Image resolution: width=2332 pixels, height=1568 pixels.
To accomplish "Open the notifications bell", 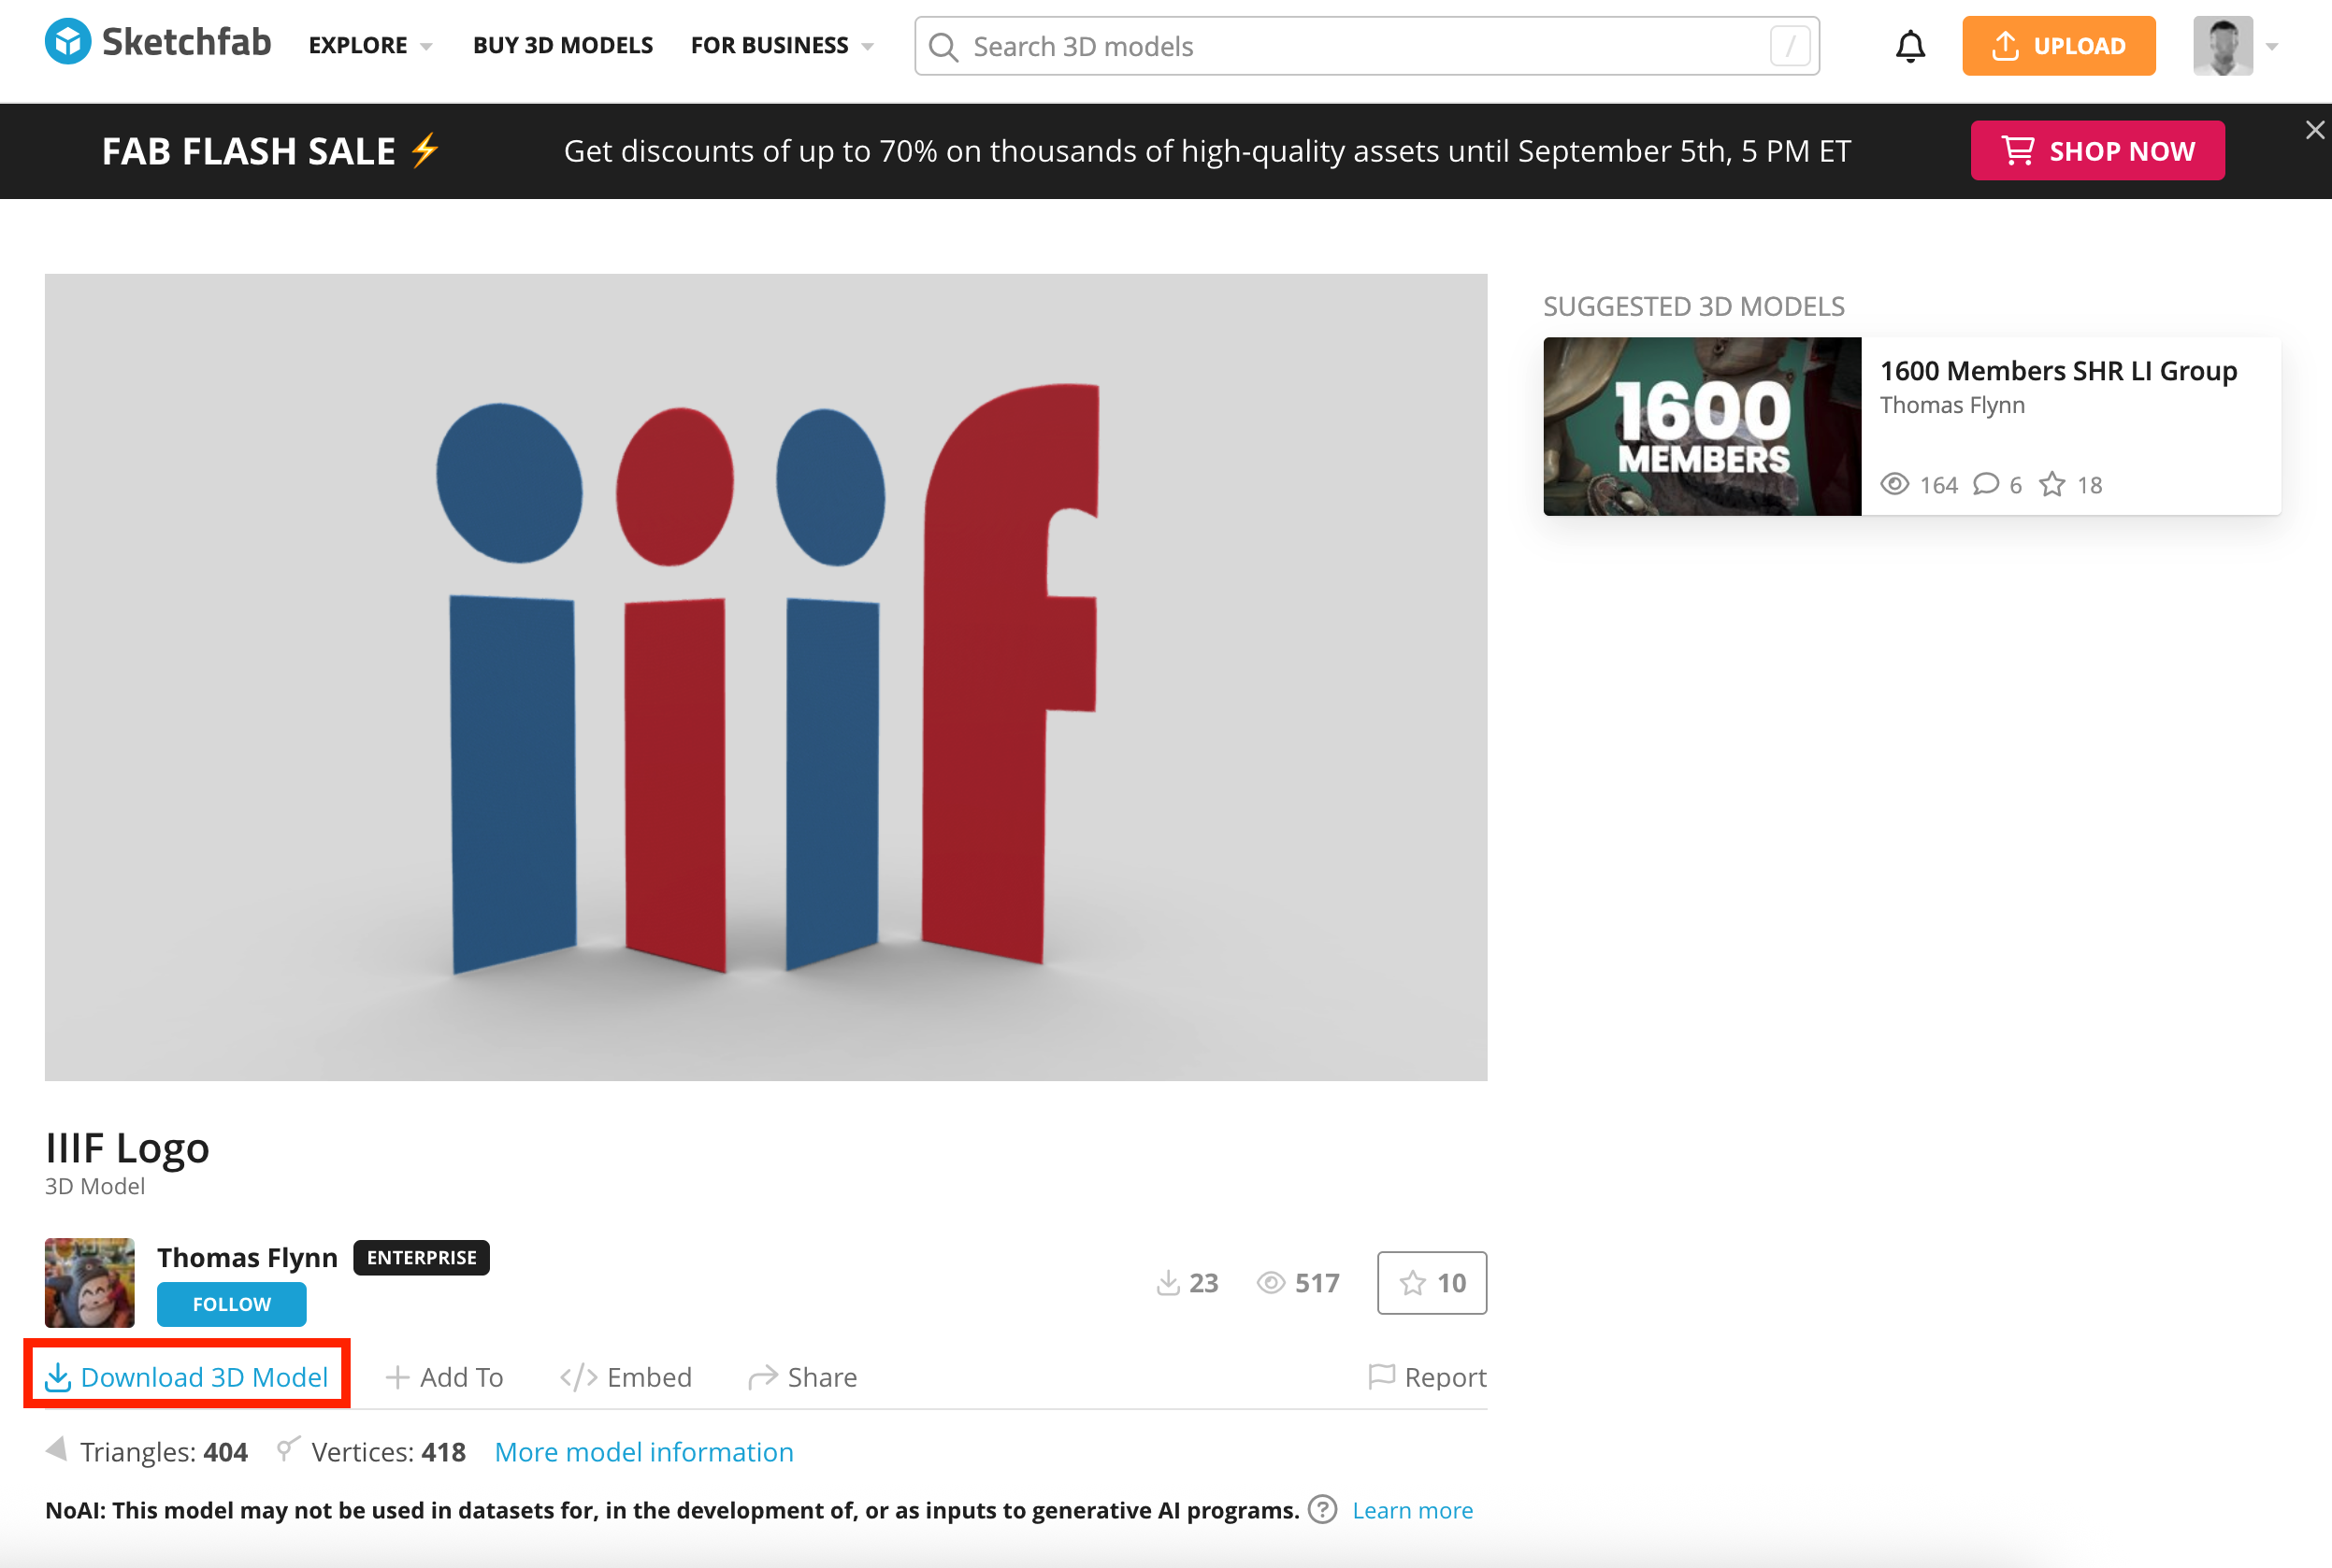I will (x=1909, y=46).
